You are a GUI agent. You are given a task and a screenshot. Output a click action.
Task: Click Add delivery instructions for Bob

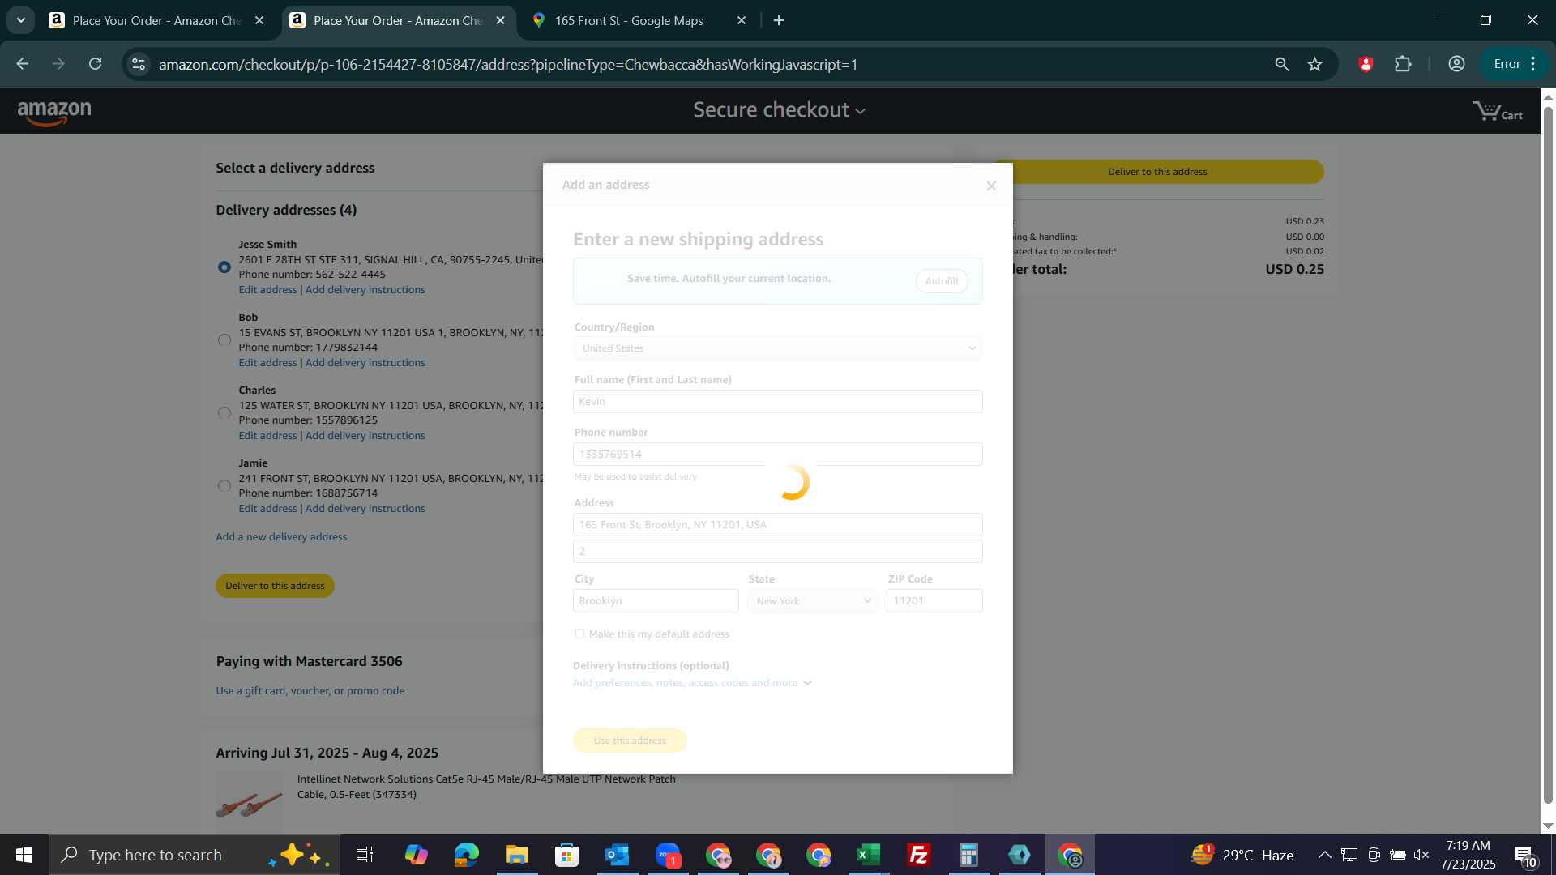pos(365,363)
